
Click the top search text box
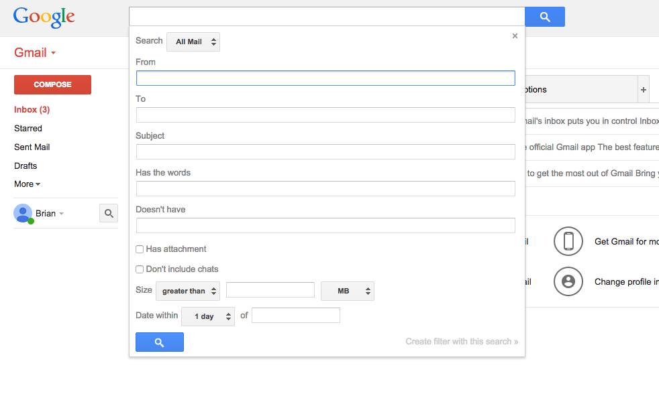(327, 17)
